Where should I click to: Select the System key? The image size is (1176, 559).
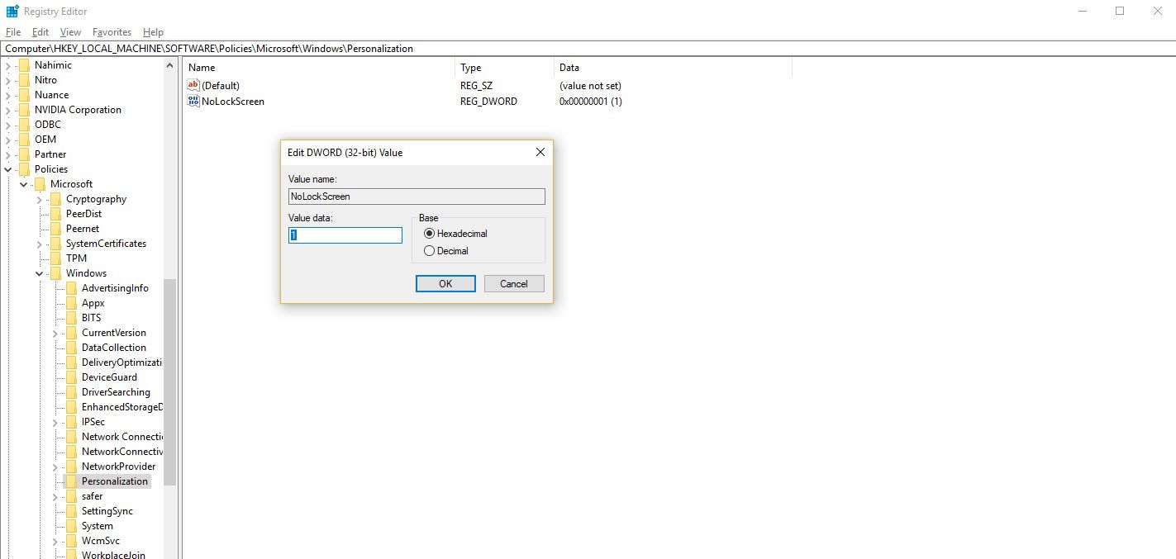coord(98,526)
